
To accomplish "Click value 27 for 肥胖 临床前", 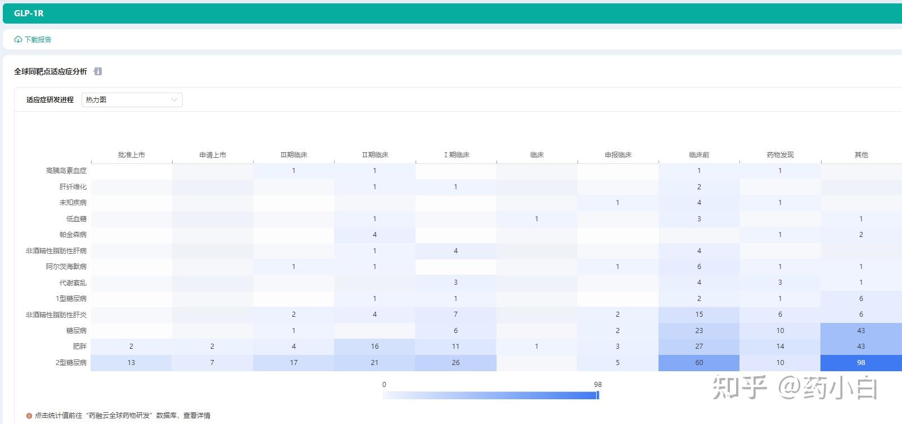I will [699, 347].
